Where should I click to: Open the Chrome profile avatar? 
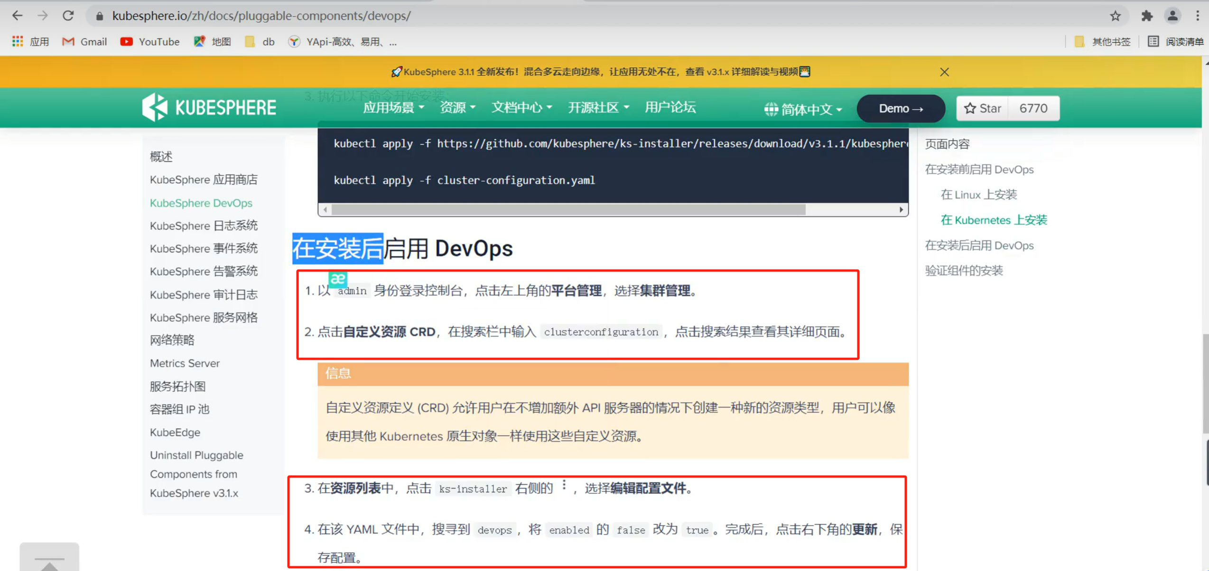1172,16
